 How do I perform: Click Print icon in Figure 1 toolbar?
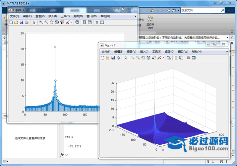(27, 23)
